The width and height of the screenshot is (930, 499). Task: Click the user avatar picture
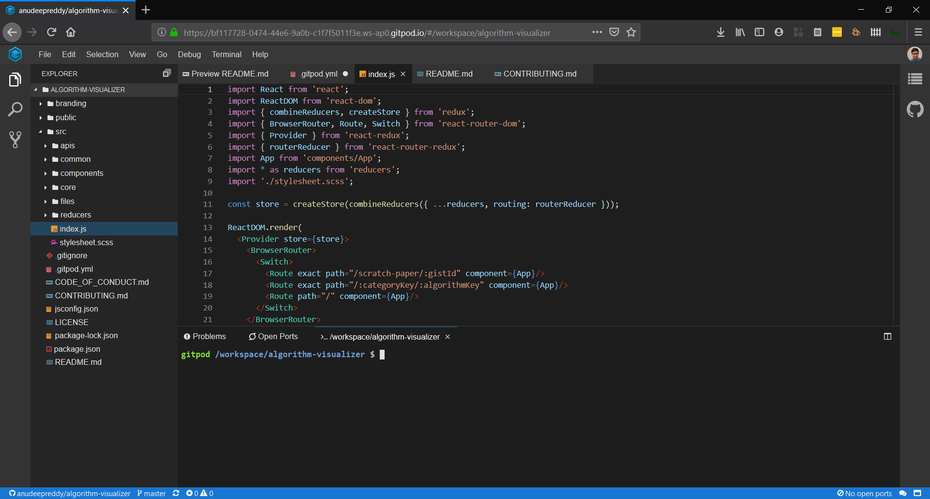[x=914, y=54]
